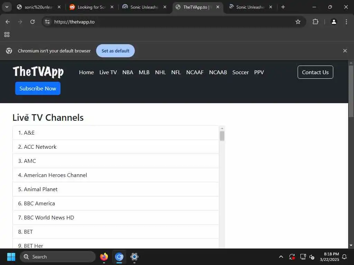
Task: Click the muted volume tray icon
Action: point(312,257)
